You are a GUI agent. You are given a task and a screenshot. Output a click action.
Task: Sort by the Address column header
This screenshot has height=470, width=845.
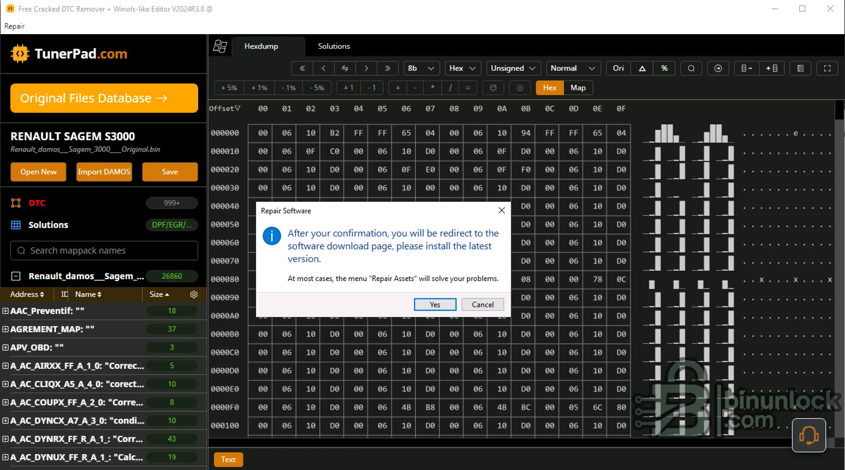coord(27,294)
